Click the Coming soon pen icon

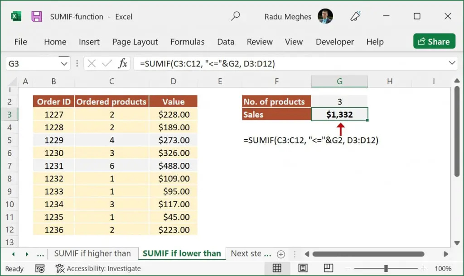coord(355,16)
